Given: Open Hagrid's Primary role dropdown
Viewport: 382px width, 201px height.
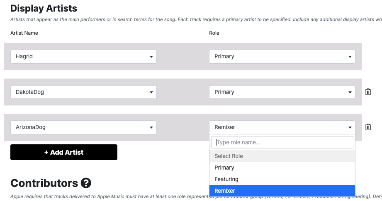Looking at the screenshot, I should (282, 57).
